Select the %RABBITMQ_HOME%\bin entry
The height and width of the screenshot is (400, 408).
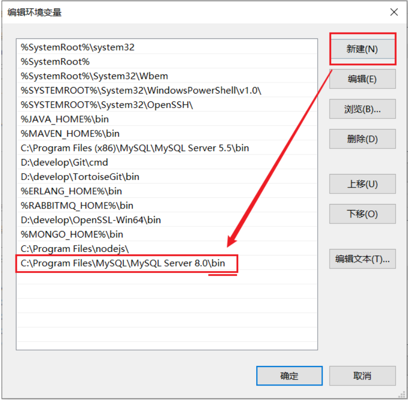pyautogui.click(x=167, y=205)
